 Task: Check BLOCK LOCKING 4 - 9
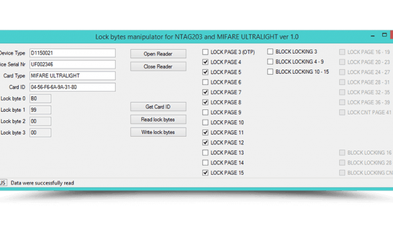click(270, 61)
